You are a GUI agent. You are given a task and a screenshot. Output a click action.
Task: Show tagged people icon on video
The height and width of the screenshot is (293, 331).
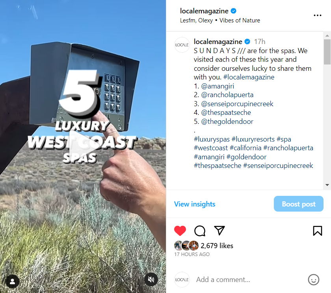(x=13, y=282)
